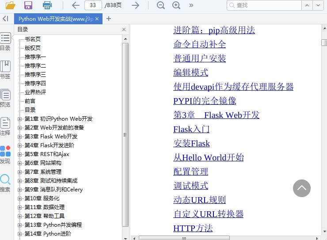Click the 查找 search field
327x240 pixels.
pos(264,5)
